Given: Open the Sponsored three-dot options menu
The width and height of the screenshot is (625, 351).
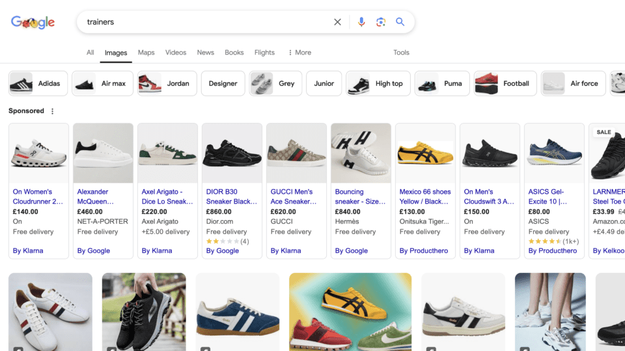Looking at the screenshot, I should tap(53, 111).
